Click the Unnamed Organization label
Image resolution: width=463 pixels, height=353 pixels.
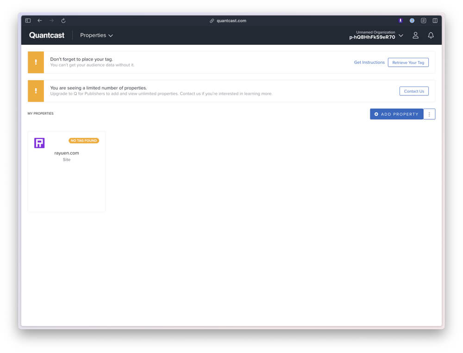[x=375, y=32]
